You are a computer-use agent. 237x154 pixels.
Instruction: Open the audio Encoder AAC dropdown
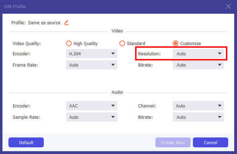pos(92,106)
